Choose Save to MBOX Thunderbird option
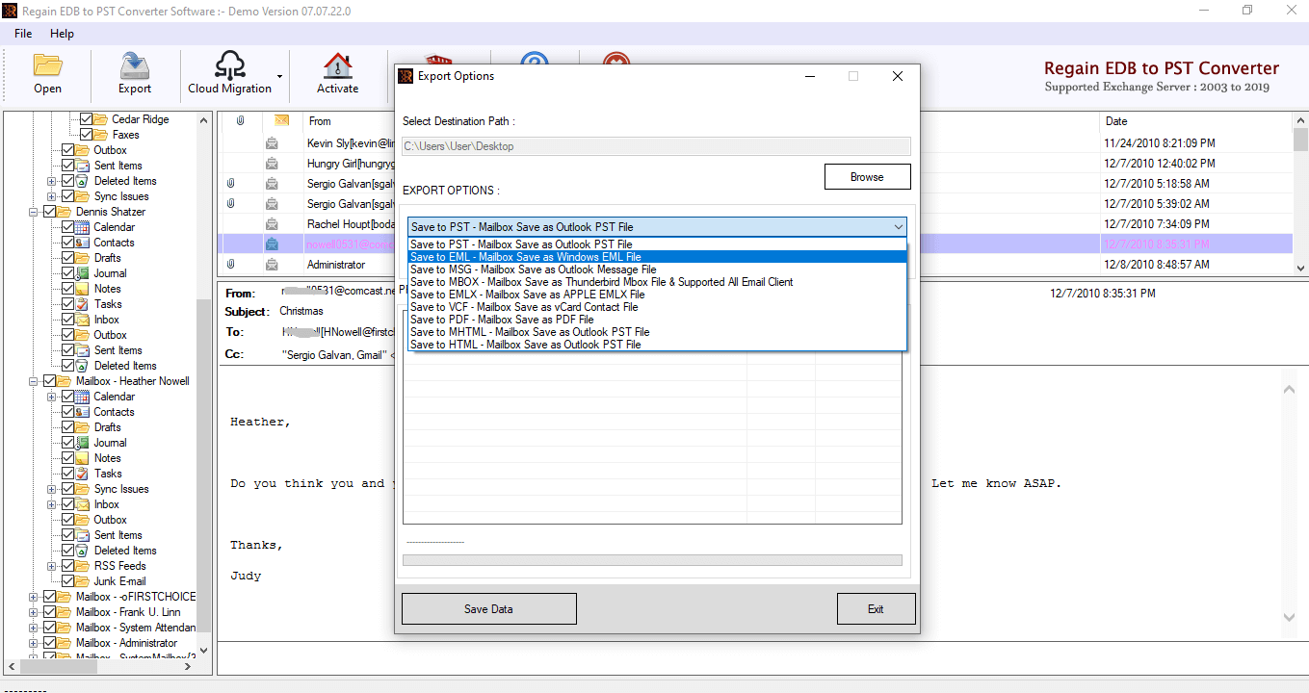This screenshot has height=693, width=1309. (x=658, y=282)
